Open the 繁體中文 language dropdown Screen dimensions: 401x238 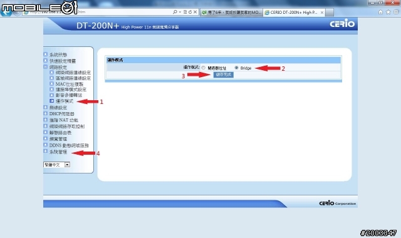57,165
